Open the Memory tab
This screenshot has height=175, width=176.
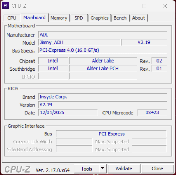[59, 18]
